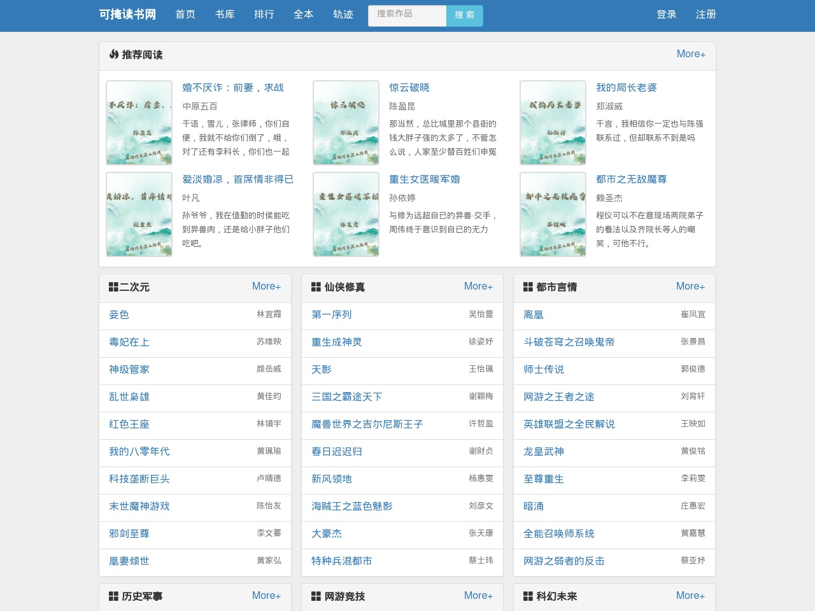Open the 师士传说 book link
The width and height of the screenshot is (815, 611).
[544, 369]
